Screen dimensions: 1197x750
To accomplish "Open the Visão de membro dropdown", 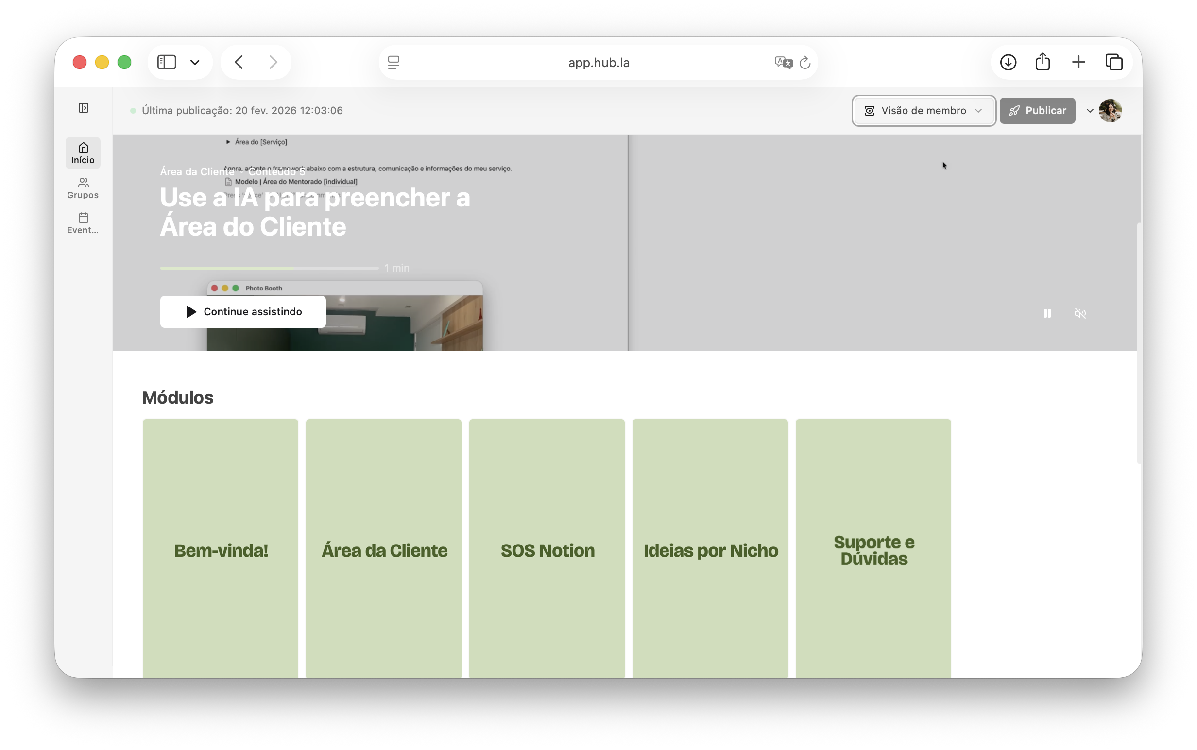I will tap(923, 111).
